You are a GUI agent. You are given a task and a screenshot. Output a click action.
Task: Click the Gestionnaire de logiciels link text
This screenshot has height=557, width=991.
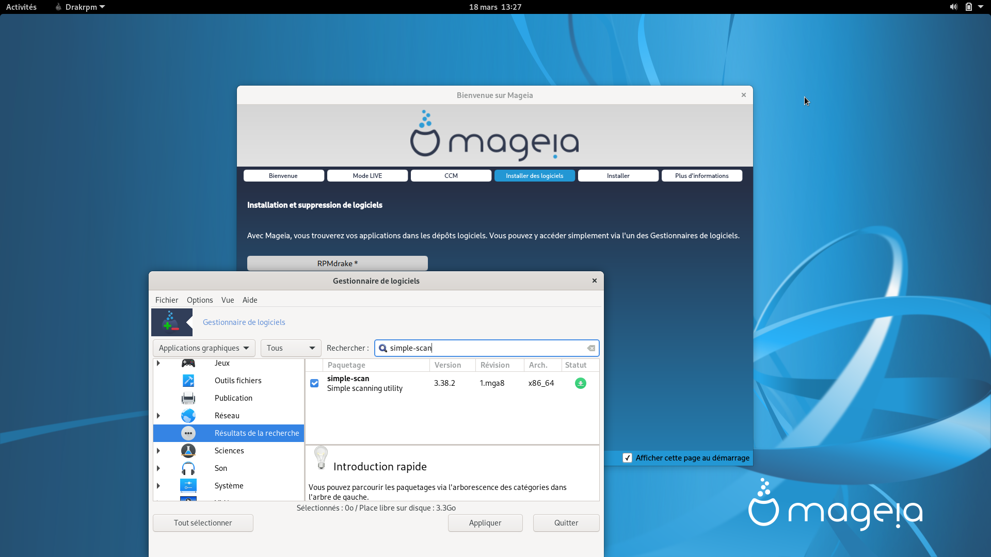coord(244,322)
